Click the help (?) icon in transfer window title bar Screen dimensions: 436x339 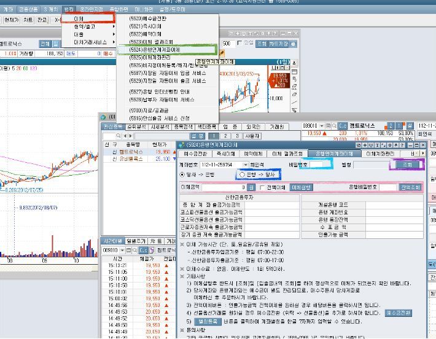pyautogui.click(x=402, y=145)
